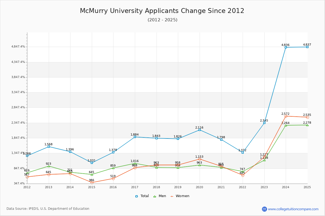Screen dimensions: 325x216
Task: Click the Total 2025 data point 4,837
Action: tap(307, 47)
